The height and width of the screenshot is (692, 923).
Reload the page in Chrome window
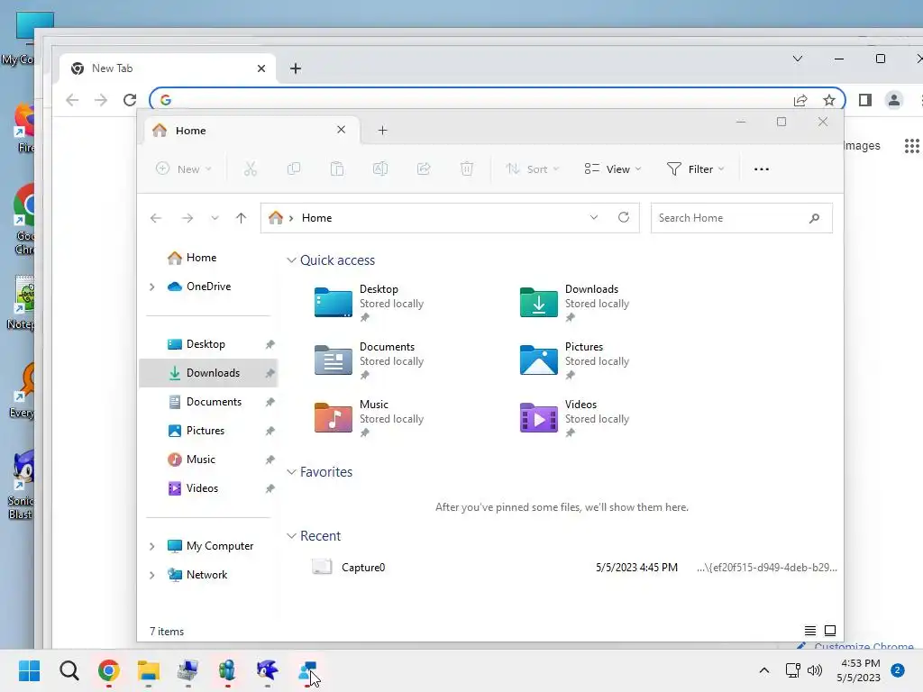(130, 100)
